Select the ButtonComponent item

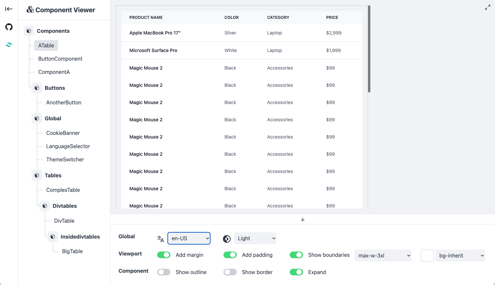pyautogui.click(x=60, y=59)
